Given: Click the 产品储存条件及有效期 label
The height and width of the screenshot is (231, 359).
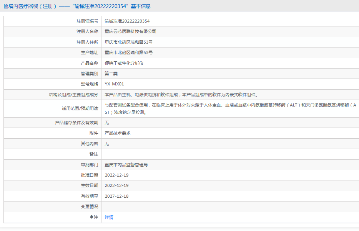Looking at the screenshot, I should point(76,123).
